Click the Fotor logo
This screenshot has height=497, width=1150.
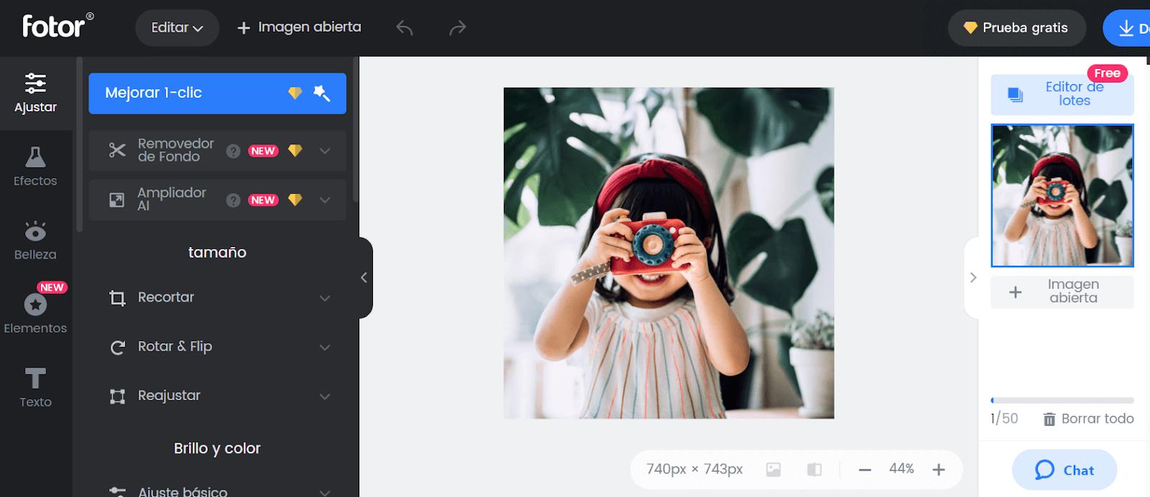[57, 27]
